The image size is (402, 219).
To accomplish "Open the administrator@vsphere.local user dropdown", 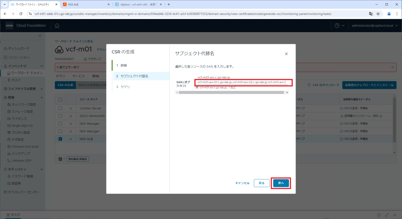I will (375, 26).
